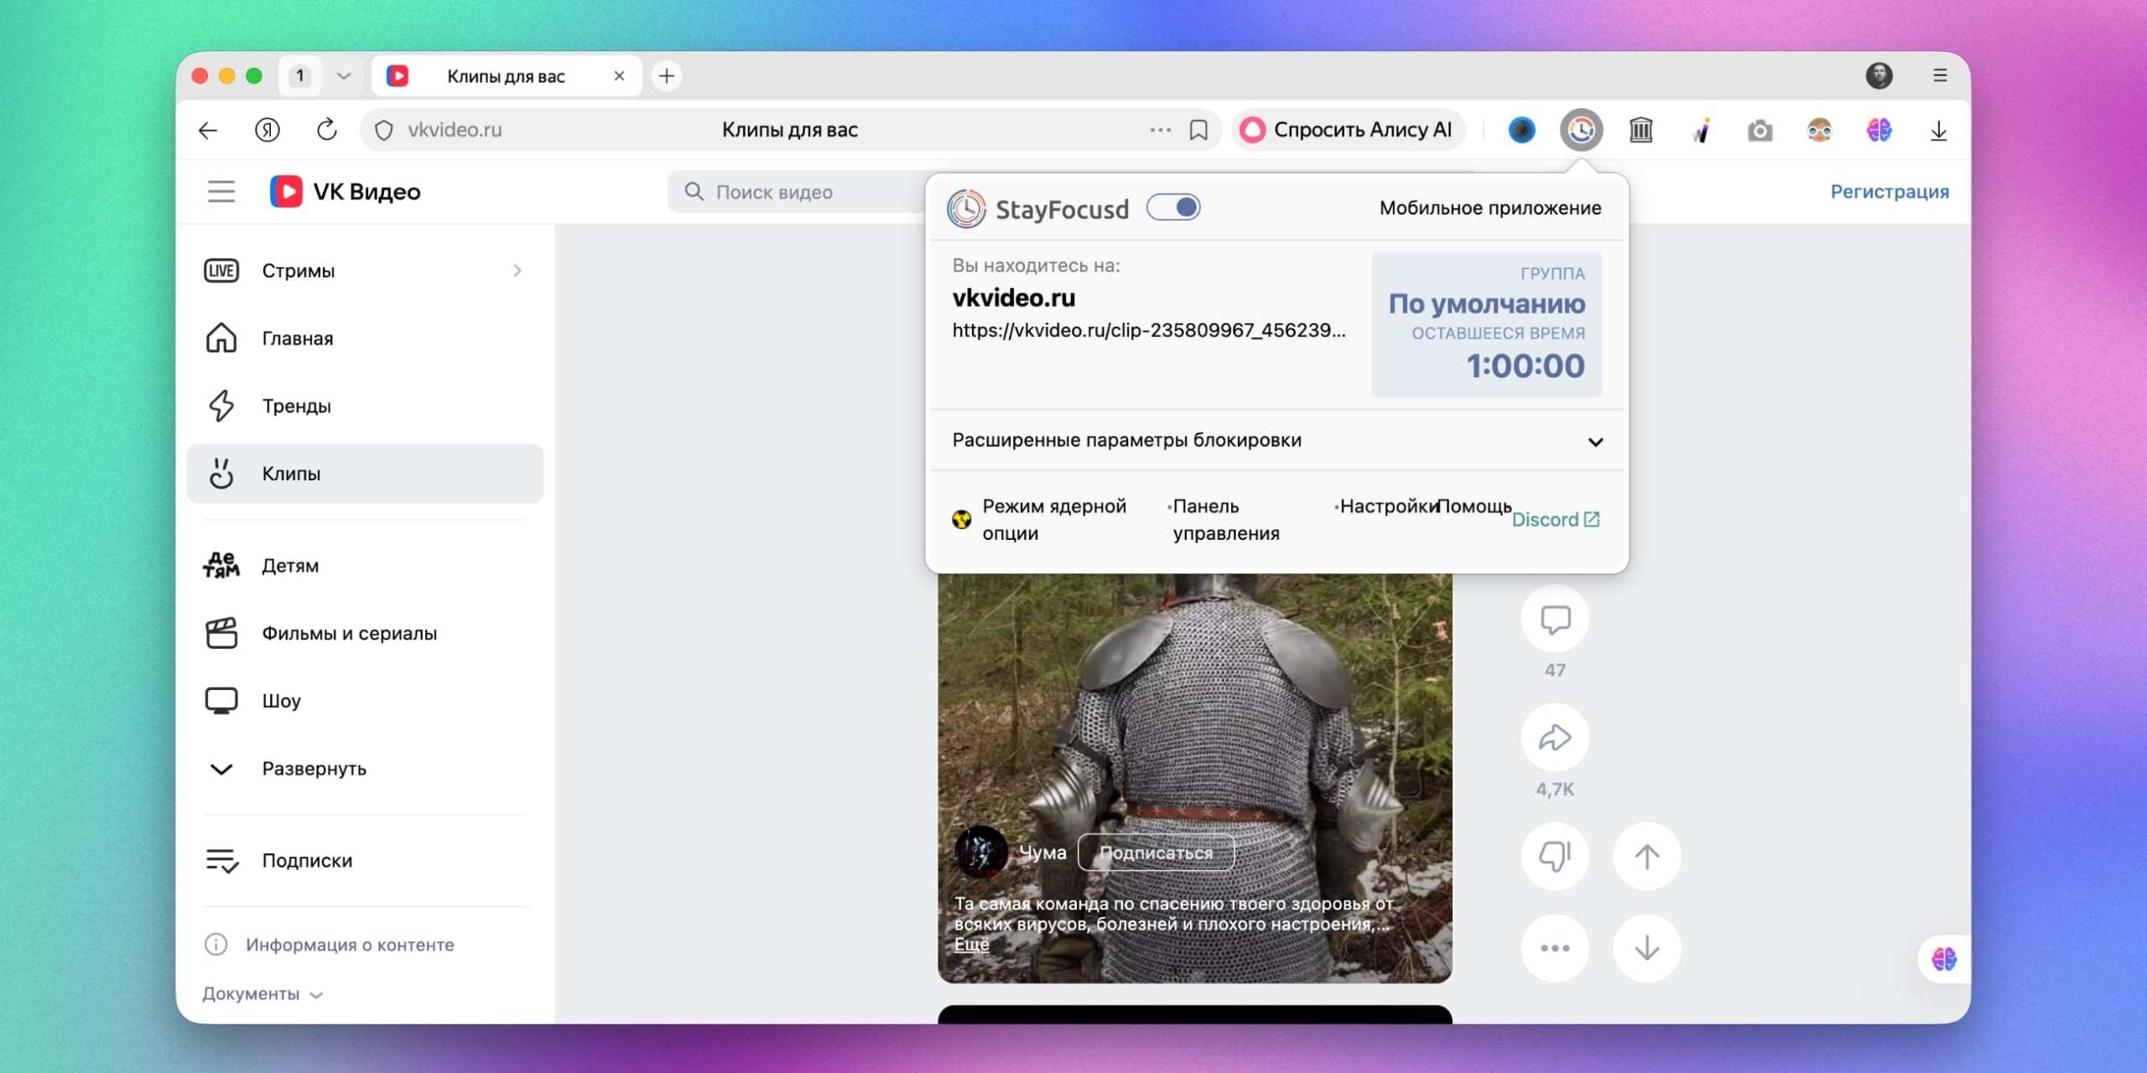
Task: Open the brain extension icon in toolbar
Action: click(x=1879, y=130)
